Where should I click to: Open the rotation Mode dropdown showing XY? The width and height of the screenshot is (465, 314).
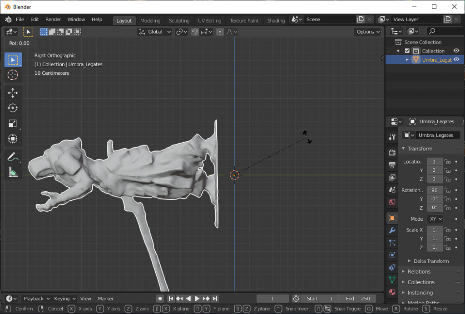click(435, 218)
